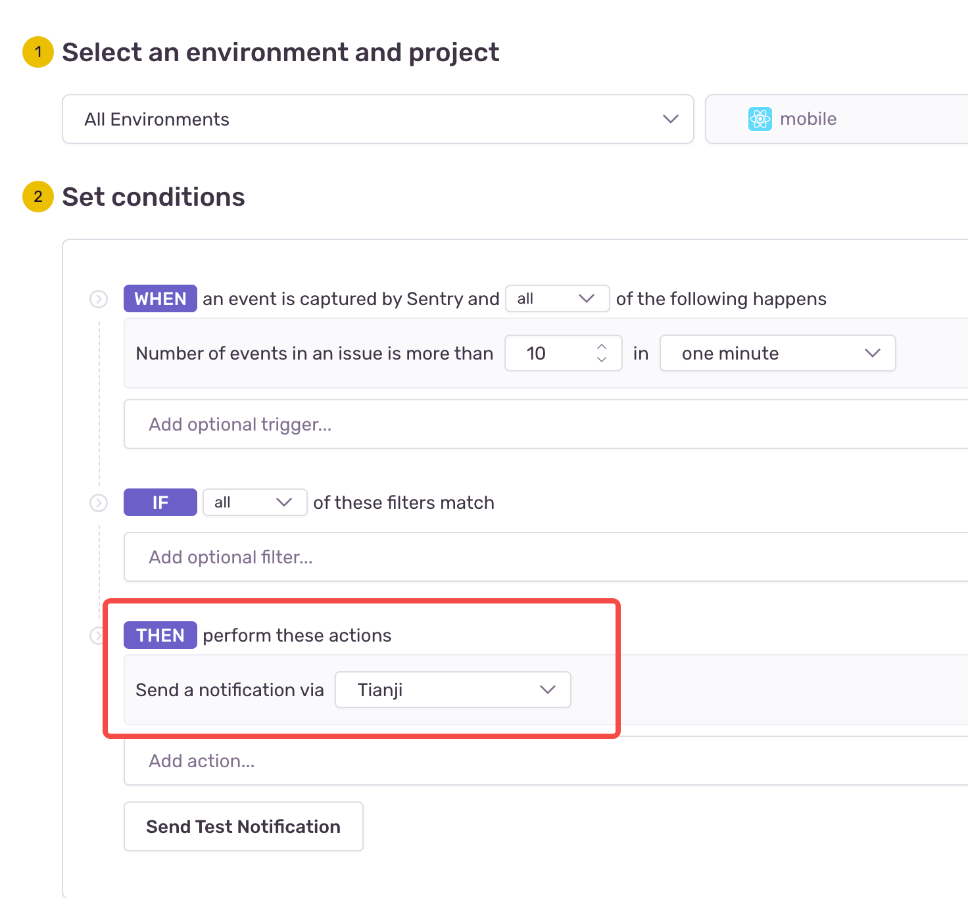The image size is (968, 898).
Task: Click the React icon for the mobile project
Action: click(760, 119)
